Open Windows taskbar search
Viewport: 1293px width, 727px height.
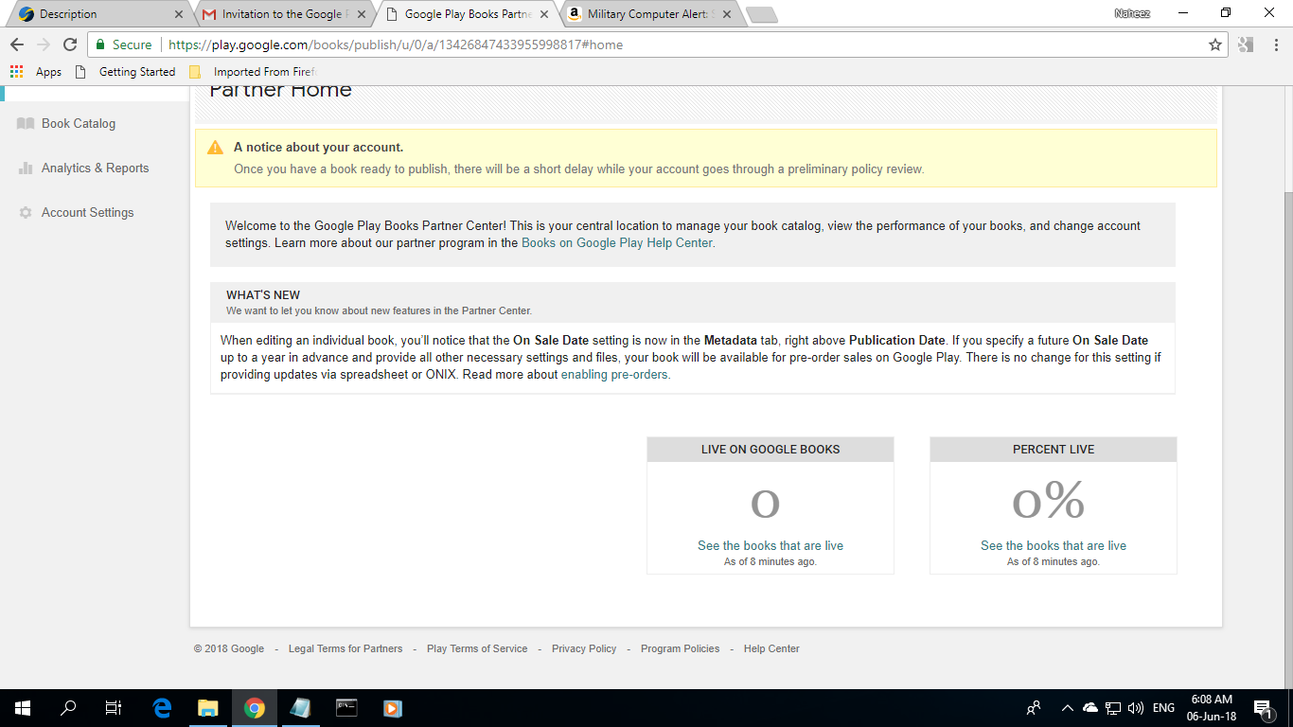68,707
